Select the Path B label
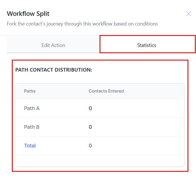Screen dimensions: 196x191 pos(32,127)
